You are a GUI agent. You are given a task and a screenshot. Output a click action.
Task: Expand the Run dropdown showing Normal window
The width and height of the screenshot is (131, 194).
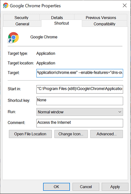[80, 112]
